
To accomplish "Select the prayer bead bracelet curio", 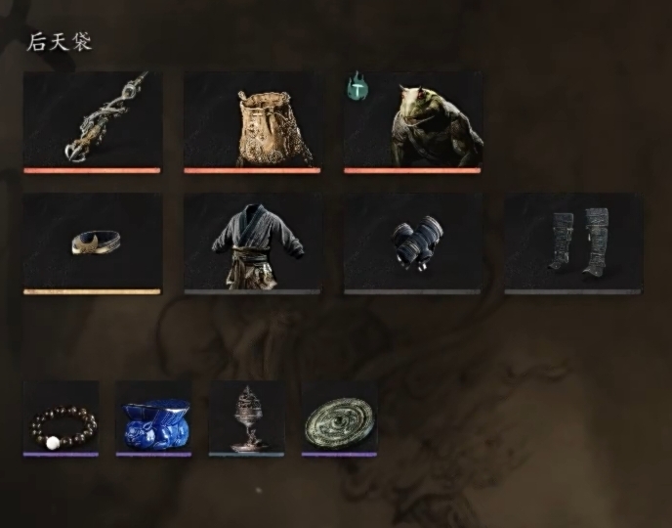I will click(x=61, y=419).
